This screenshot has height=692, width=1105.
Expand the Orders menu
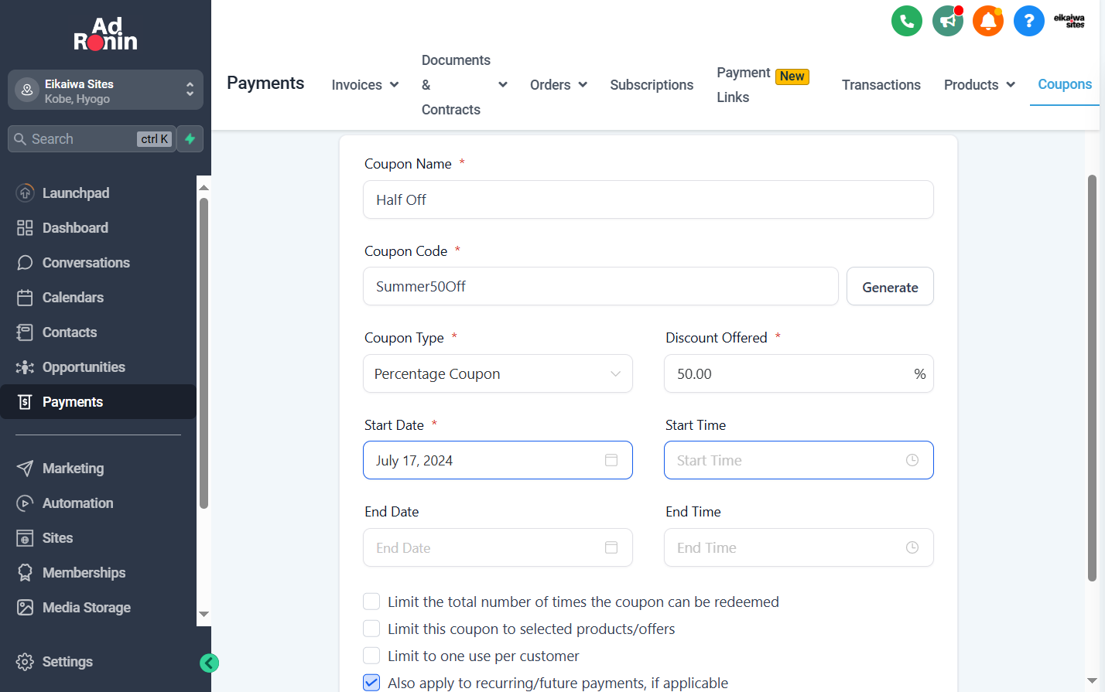tap(559, 85)
